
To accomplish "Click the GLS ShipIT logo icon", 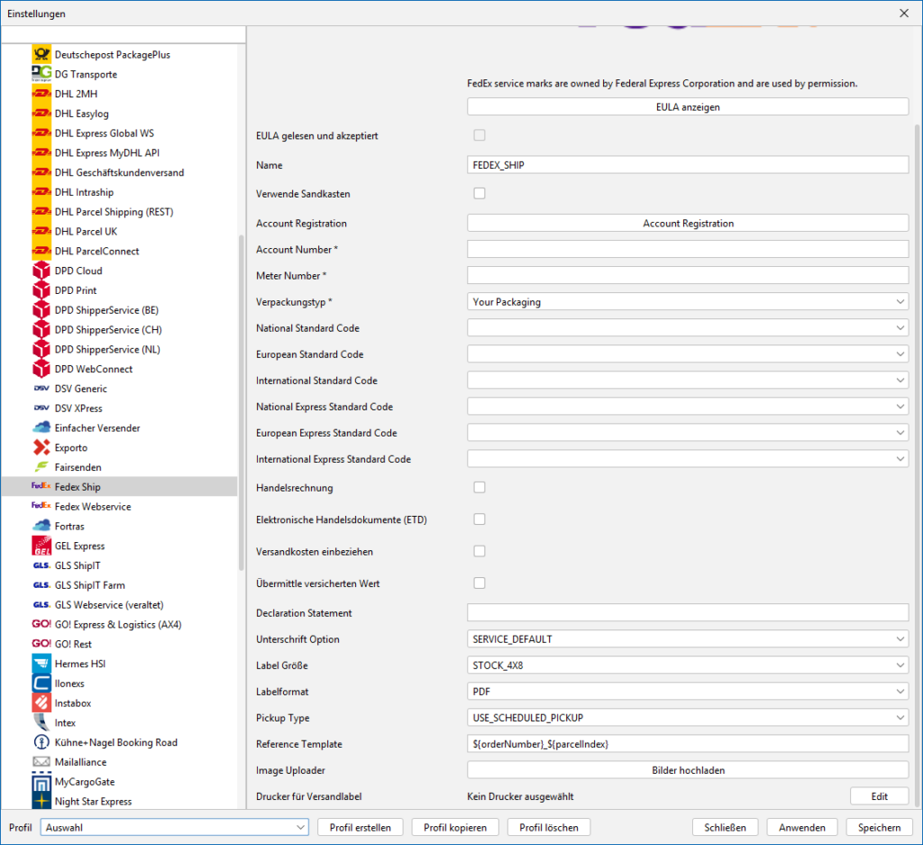I will pyautogui.click(x=41, y=565).
